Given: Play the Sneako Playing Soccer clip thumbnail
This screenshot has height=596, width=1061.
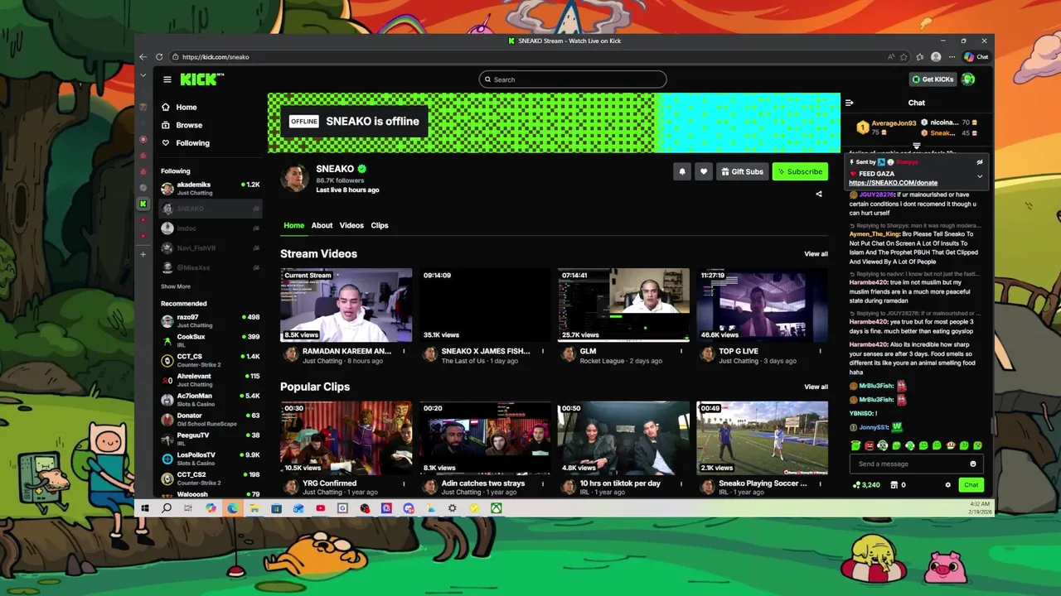Looking at the screenshot, I should click(x=763, y=438).
